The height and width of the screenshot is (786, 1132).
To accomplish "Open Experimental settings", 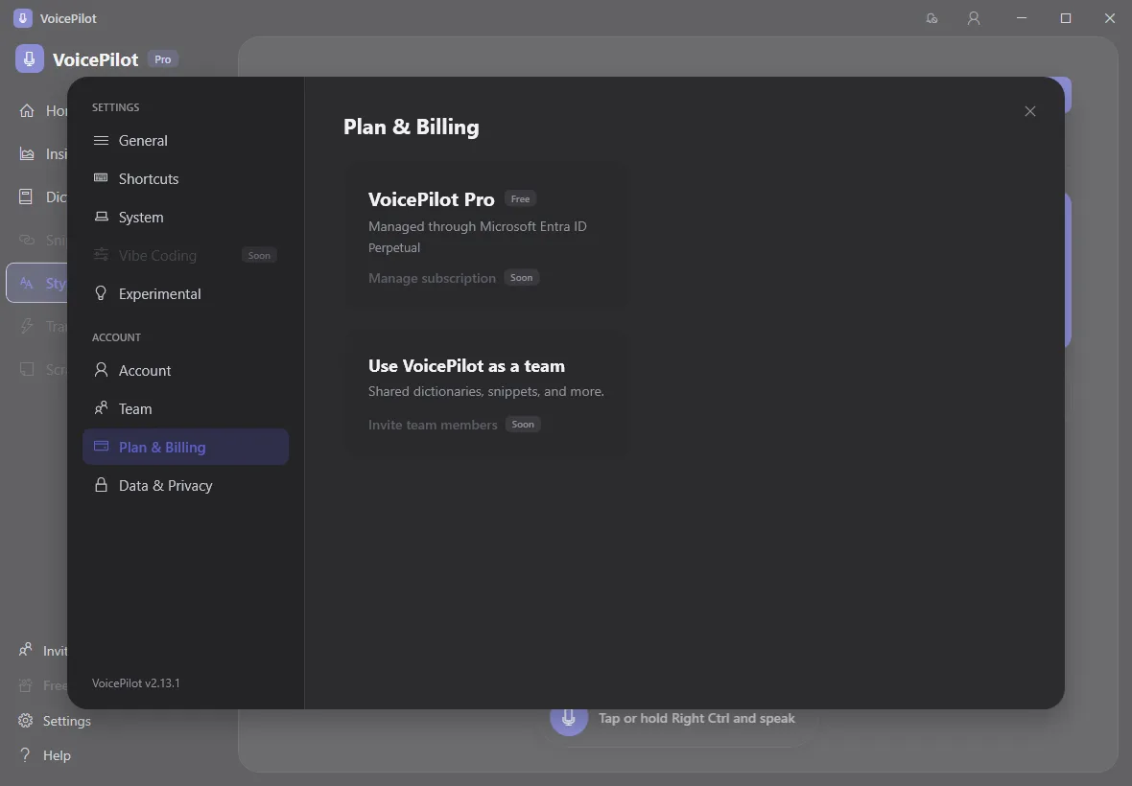I will 185,293.
